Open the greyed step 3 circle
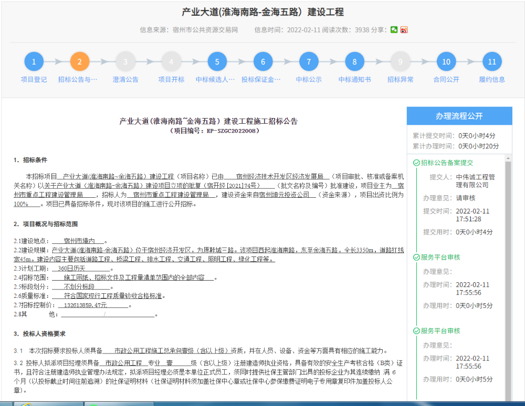525x406 pixels. [125, 61]
